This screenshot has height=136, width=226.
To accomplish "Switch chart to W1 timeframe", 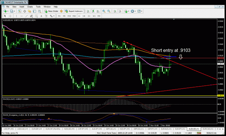I will [94, 16].
